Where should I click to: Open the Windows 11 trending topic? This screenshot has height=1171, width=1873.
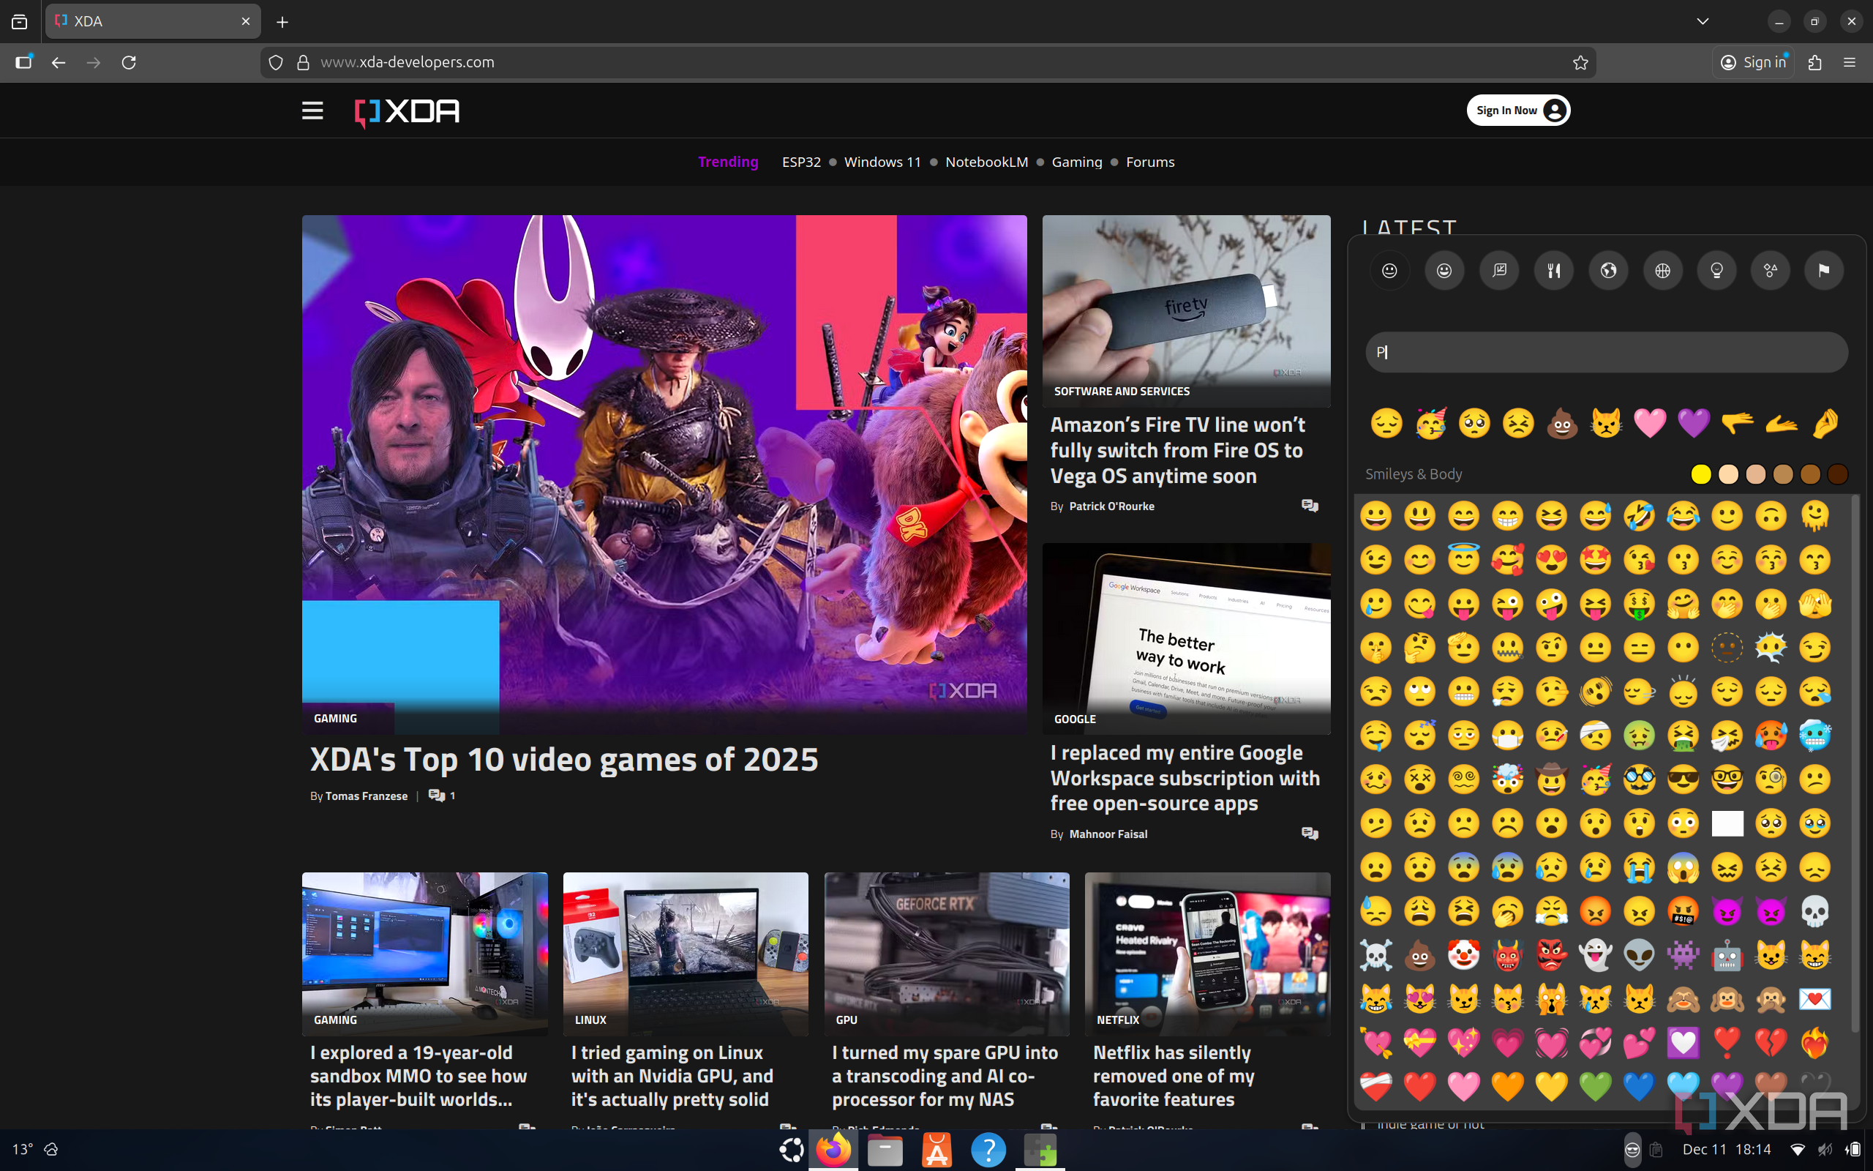(882, 162)
